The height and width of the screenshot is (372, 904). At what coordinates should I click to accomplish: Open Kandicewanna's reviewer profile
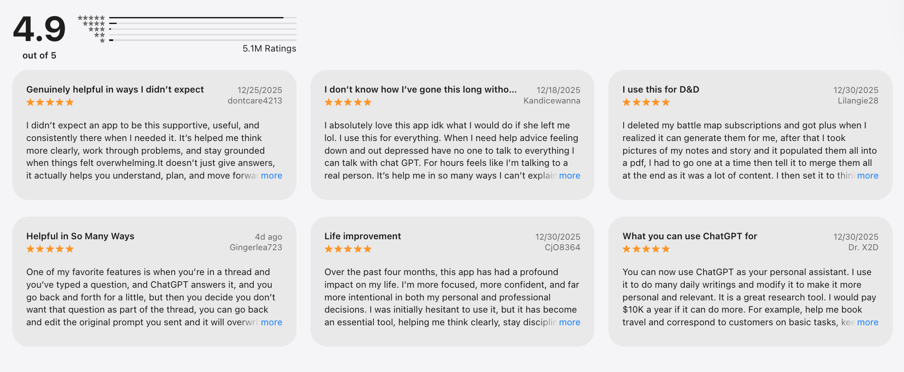[x=552, y=100]
